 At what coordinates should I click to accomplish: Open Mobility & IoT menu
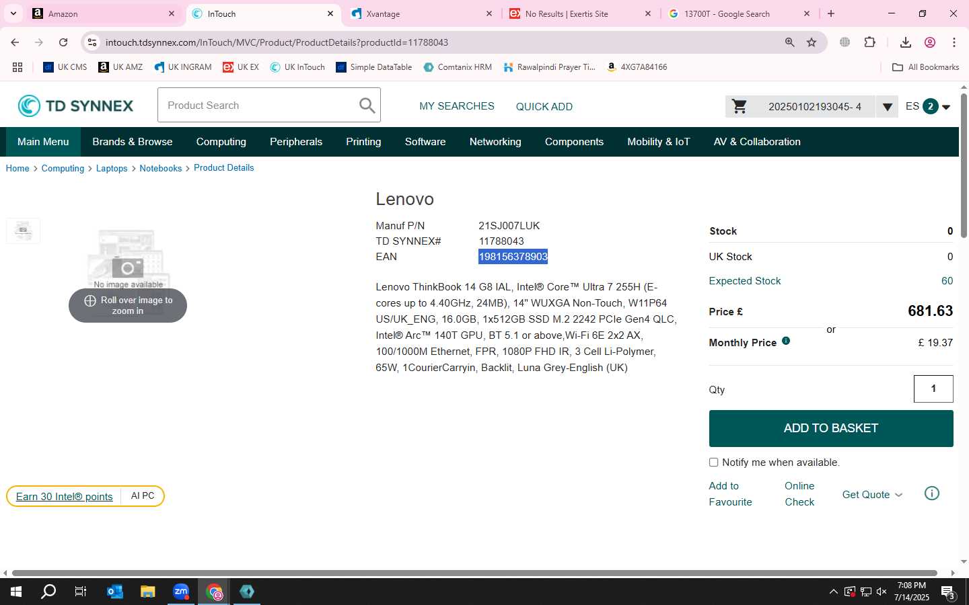point(659,142)
